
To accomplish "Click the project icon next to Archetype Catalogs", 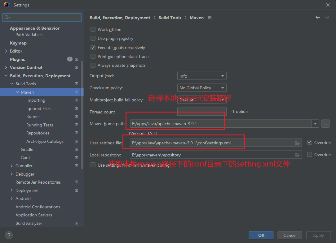I will pos(77,141).
